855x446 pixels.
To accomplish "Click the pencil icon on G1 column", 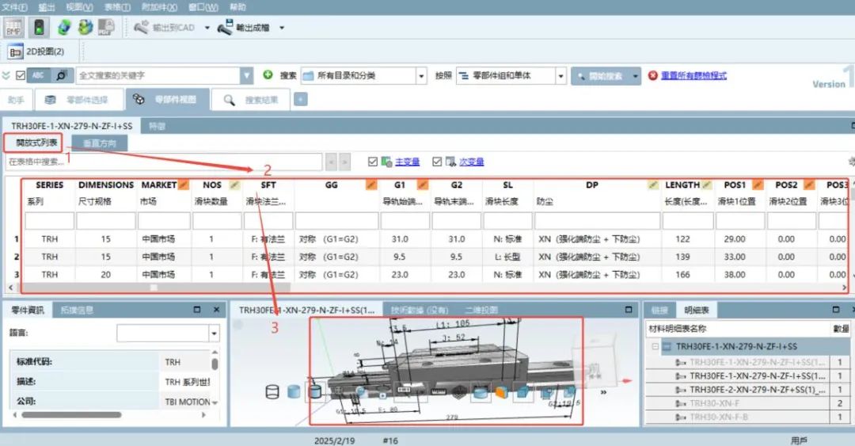I will (423, 185).
